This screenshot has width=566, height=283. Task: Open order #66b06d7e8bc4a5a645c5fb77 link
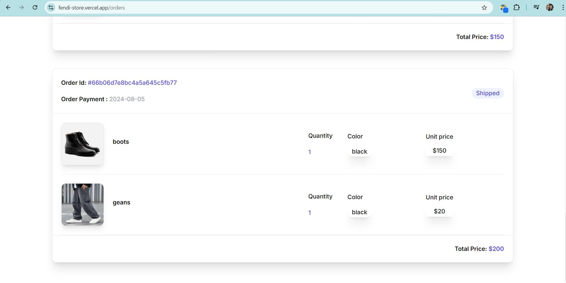(x=132, y=83)
